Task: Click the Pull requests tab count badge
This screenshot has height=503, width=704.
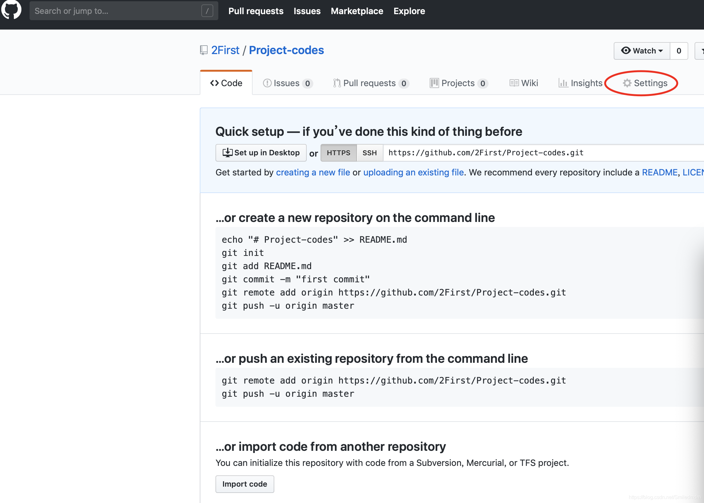Action: (x=404, y=83)
